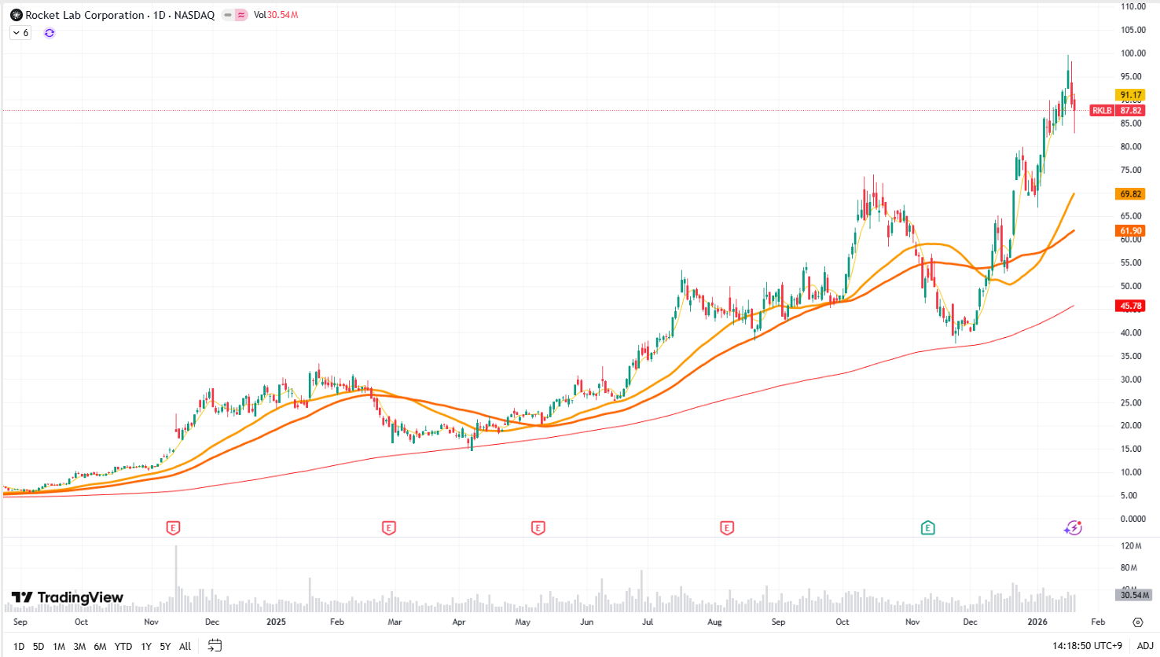This screenshot has height=657, width=1160.
Task: Click the RKLB price label on the axis
Action: coord(1102,111)
